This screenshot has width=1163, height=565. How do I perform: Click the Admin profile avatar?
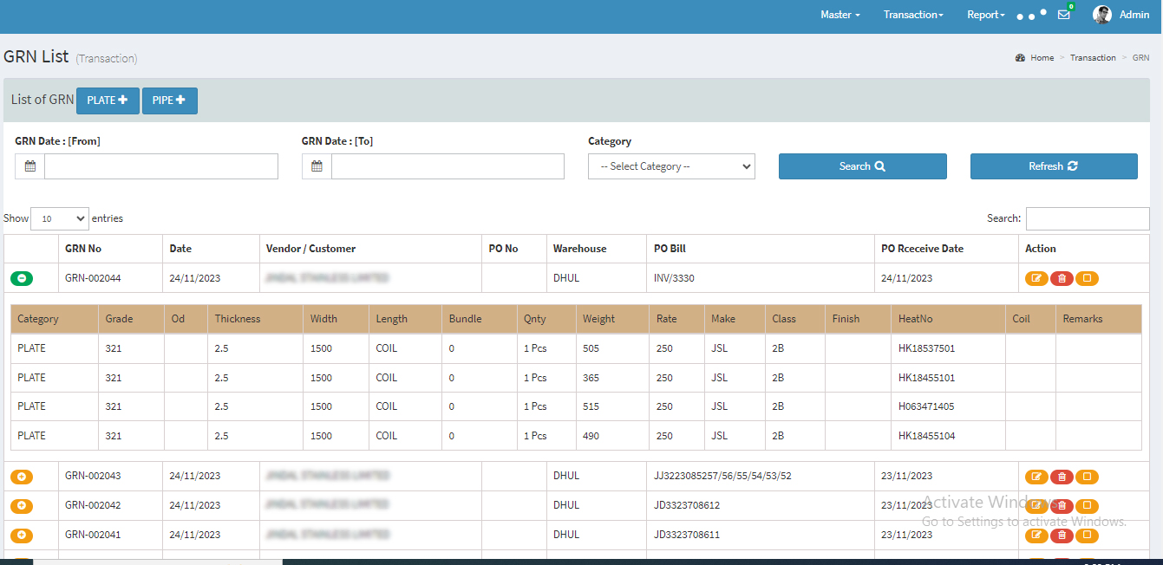tap(1102, 15)
